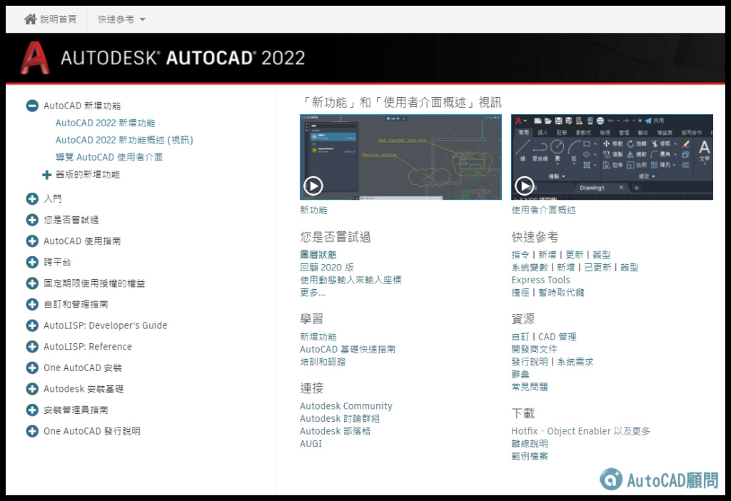Open Autodesk 討論群組 link
This screenshot has height=501, width=731.
[x=340, y=418]
